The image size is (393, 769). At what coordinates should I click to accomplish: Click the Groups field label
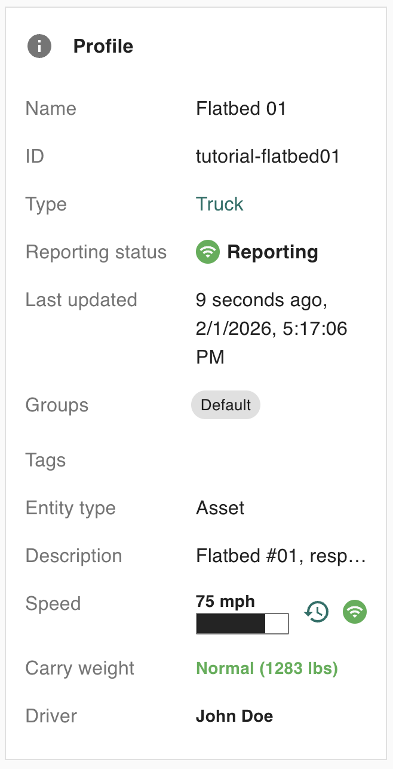point(57,405)
